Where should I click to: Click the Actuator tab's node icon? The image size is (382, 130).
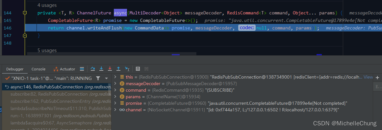click(x=56, y=69)
